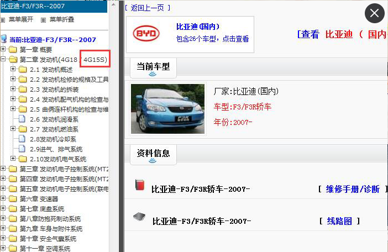Select the 当前车型 tab header
Viewport: 388px width, 252px height.
[153, 67]
